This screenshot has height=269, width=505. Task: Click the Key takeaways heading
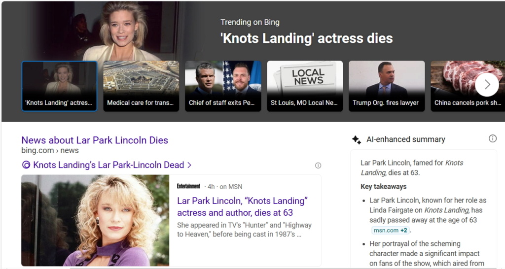coord(384,187)
